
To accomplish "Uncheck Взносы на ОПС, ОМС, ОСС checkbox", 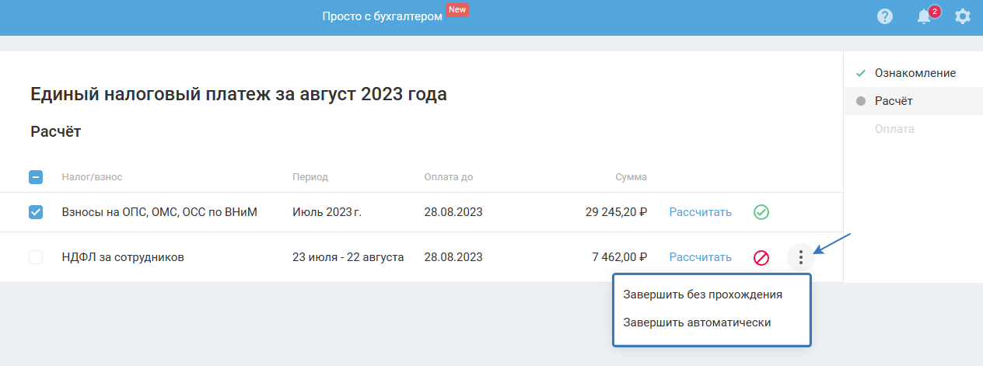I will coord(36,212).
